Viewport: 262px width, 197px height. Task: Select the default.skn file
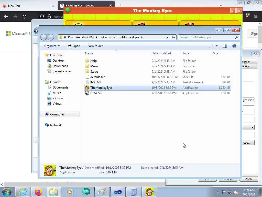point(97,77)
